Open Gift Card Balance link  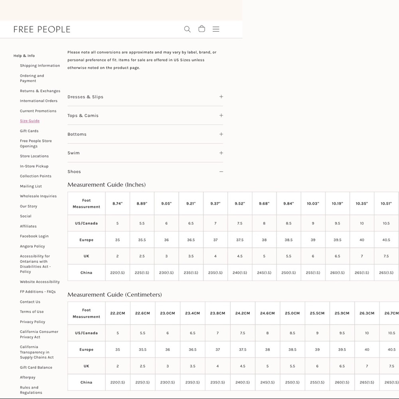36,367
